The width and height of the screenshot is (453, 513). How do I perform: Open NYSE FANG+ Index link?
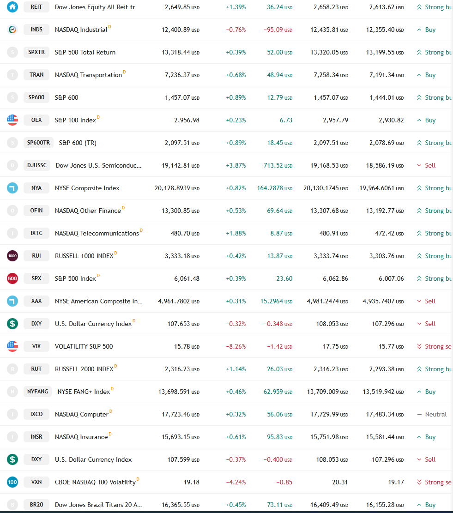84,391
